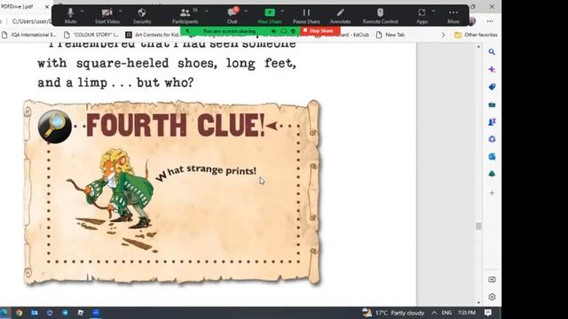This screenshot has height=319, width=568.
Task: Expand the share options arrow beside New Share
Action: (x=282, y=12)
